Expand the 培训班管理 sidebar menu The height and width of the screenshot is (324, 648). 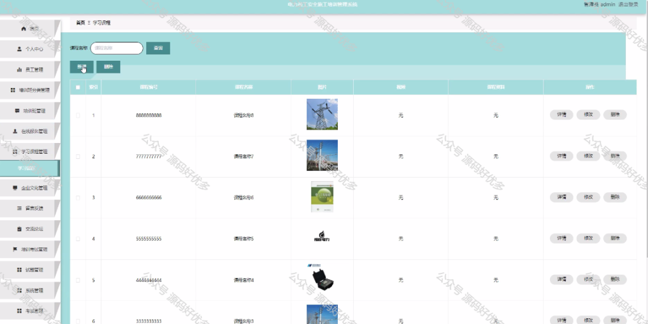tap(30, 111)
